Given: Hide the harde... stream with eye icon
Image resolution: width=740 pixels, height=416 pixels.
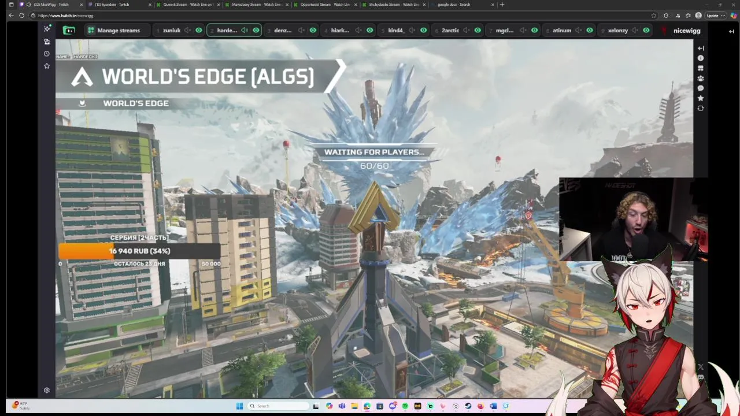Looking at the screenshot, I should point(256,30).
